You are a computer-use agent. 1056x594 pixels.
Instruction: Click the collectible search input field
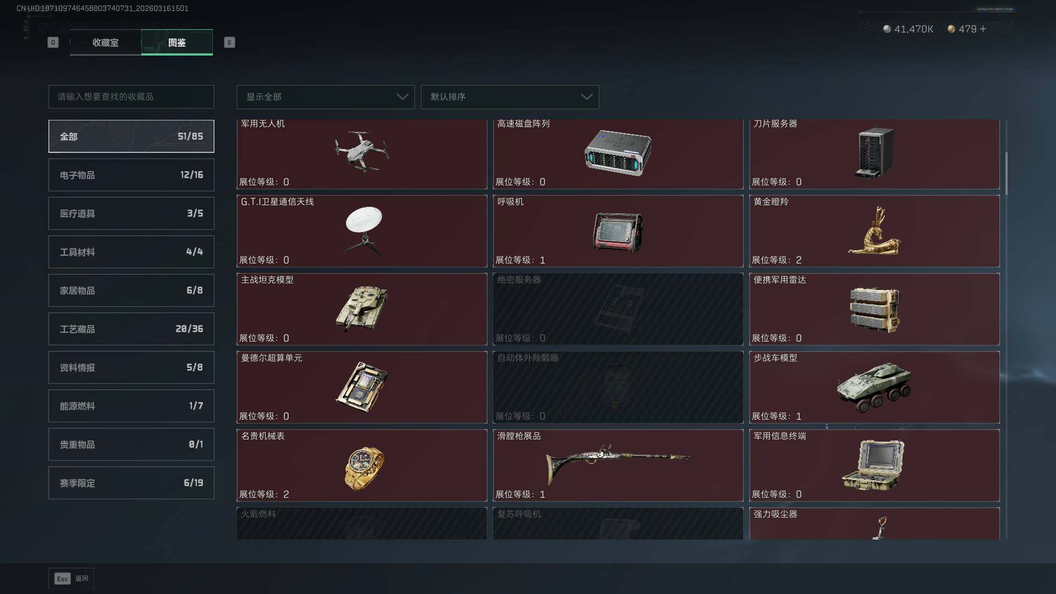(131, 97)
